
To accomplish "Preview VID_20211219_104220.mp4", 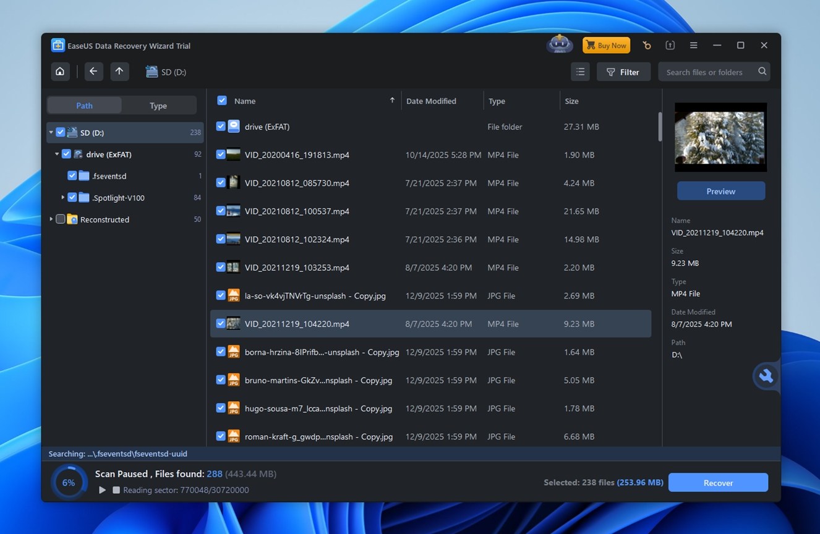I will point(720,191).
